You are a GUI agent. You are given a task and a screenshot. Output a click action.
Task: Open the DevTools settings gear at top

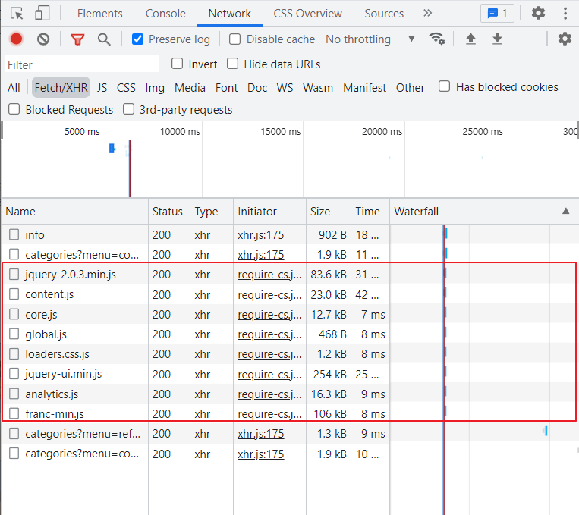538,14
